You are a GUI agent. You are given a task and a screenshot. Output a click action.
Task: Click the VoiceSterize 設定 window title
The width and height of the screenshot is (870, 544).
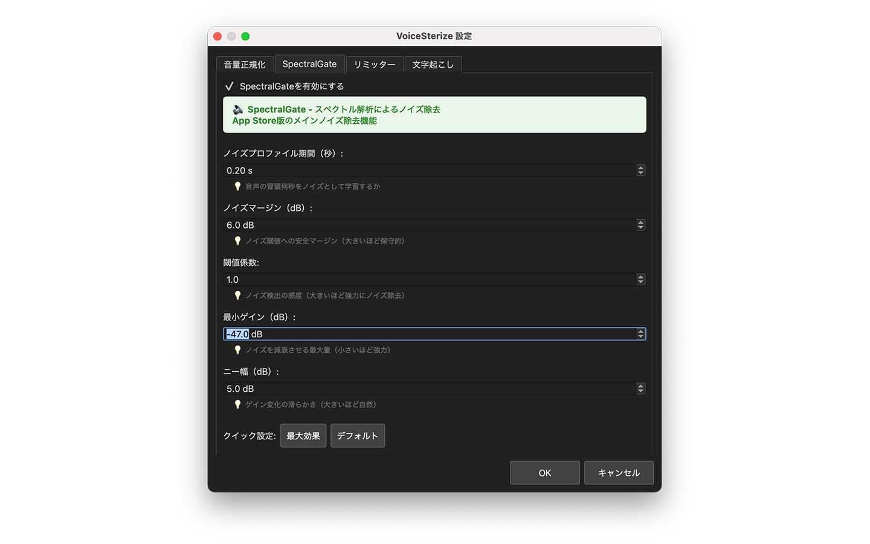tap(434, 36)
